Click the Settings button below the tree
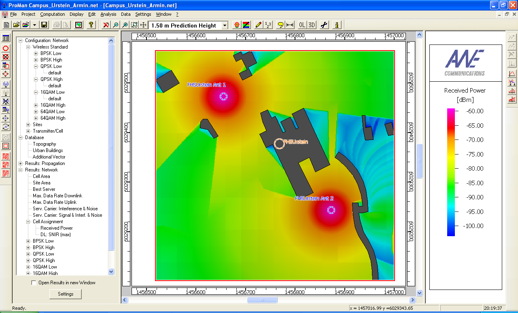The width and height of the screenshot is (518, 313). [65, 294]
